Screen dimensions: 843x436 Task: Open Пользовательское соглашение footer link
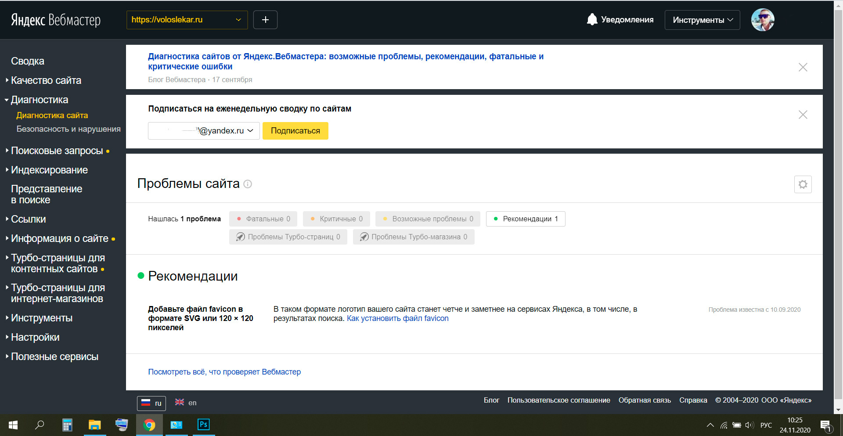click(x=559, y=400)
